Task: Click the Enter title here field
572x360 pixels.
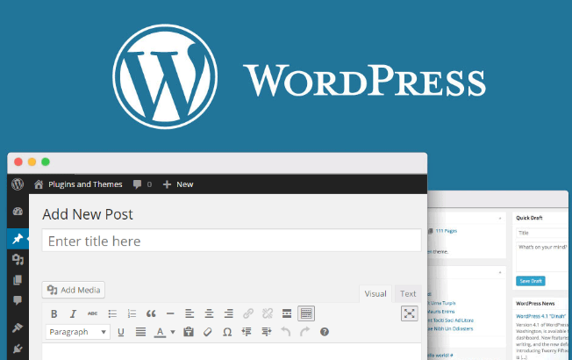Action: coord(232,241)
